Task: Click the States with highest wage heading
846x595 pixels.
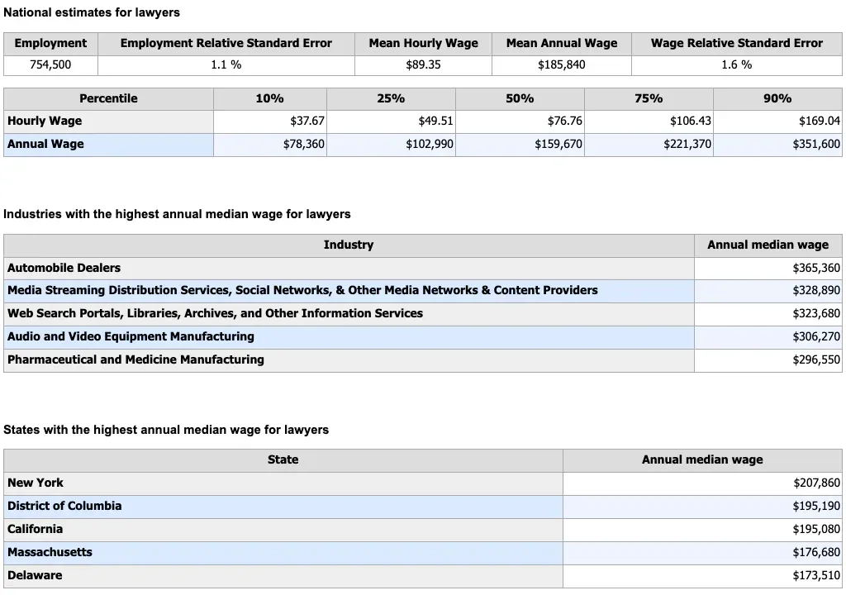Action: click(x=166, y=431)
